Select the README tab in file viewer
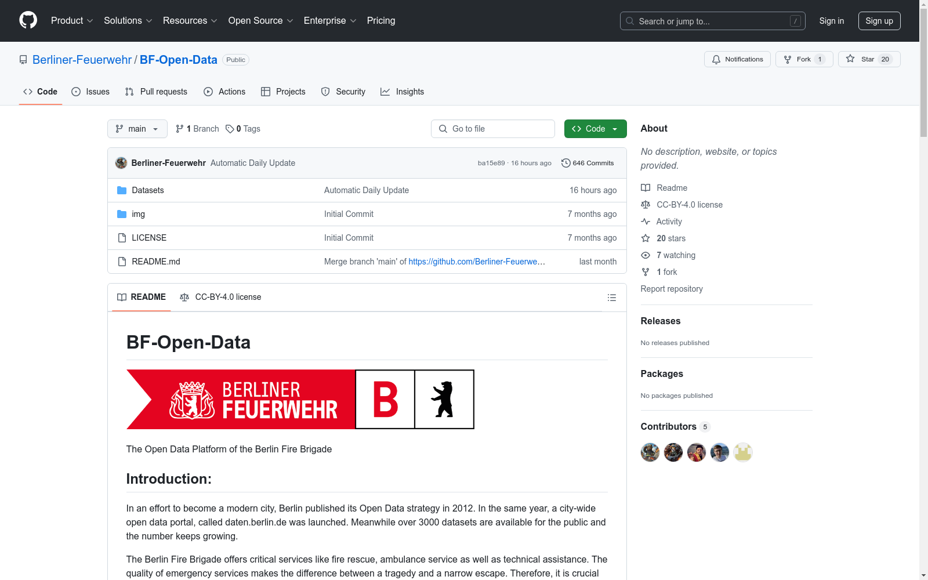The height and width of the screenshot is (580, 928). pyautogui.click(x=142, y=297)
